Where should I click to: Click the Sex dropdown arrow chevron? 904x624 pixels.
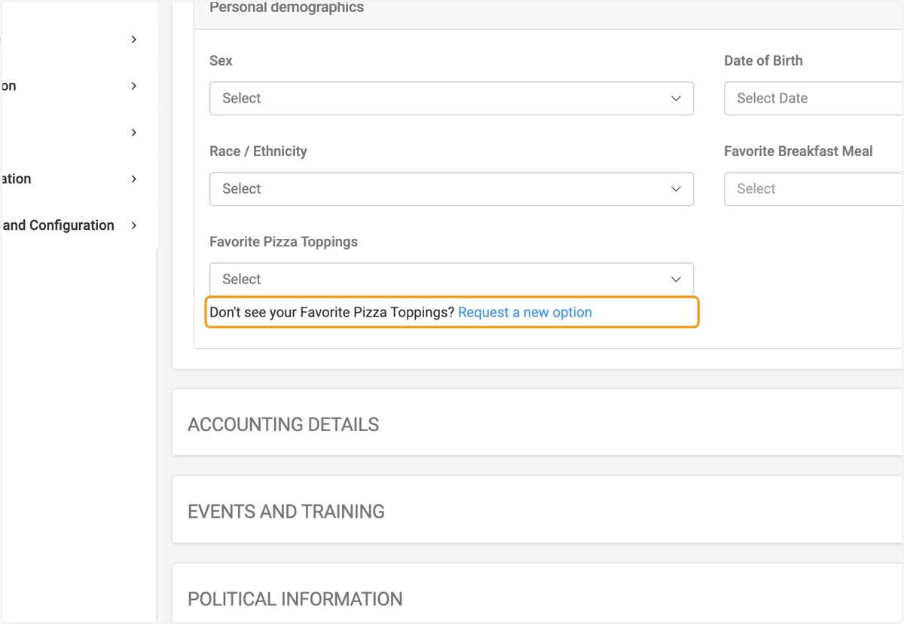676,99
